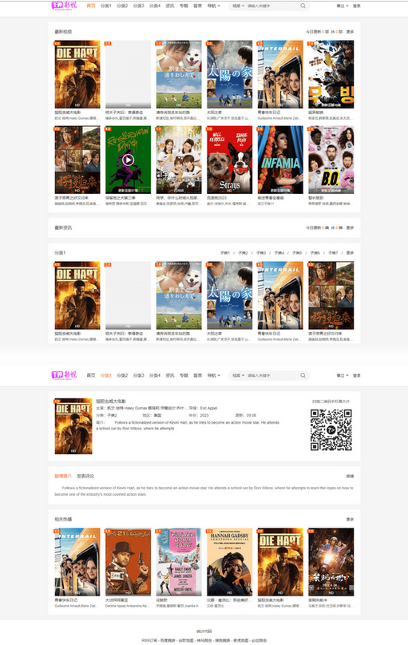The image size is (408, 645).
Task: Click the search magnifier in the top header
Action: (303, 6)
